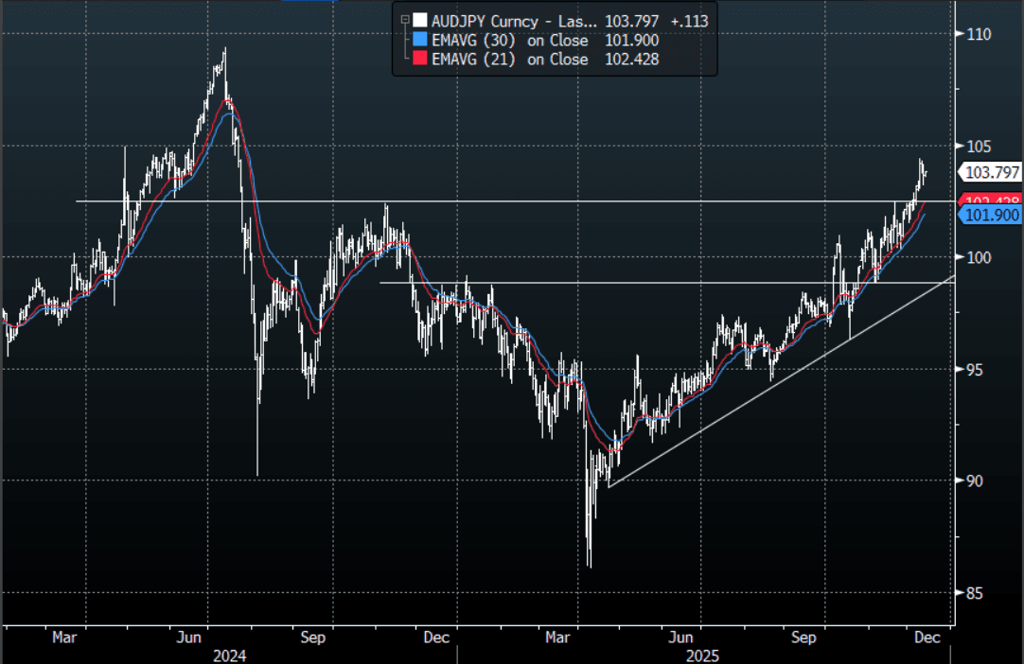Click the red EMAVG (21) swatch
This screenshot has height=664, width=1024.
tap(419, 59)
